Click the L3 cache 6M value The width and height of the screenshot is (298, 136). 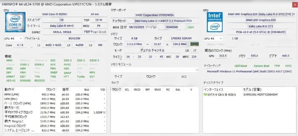pyautogui.click(x=100, y=45)
